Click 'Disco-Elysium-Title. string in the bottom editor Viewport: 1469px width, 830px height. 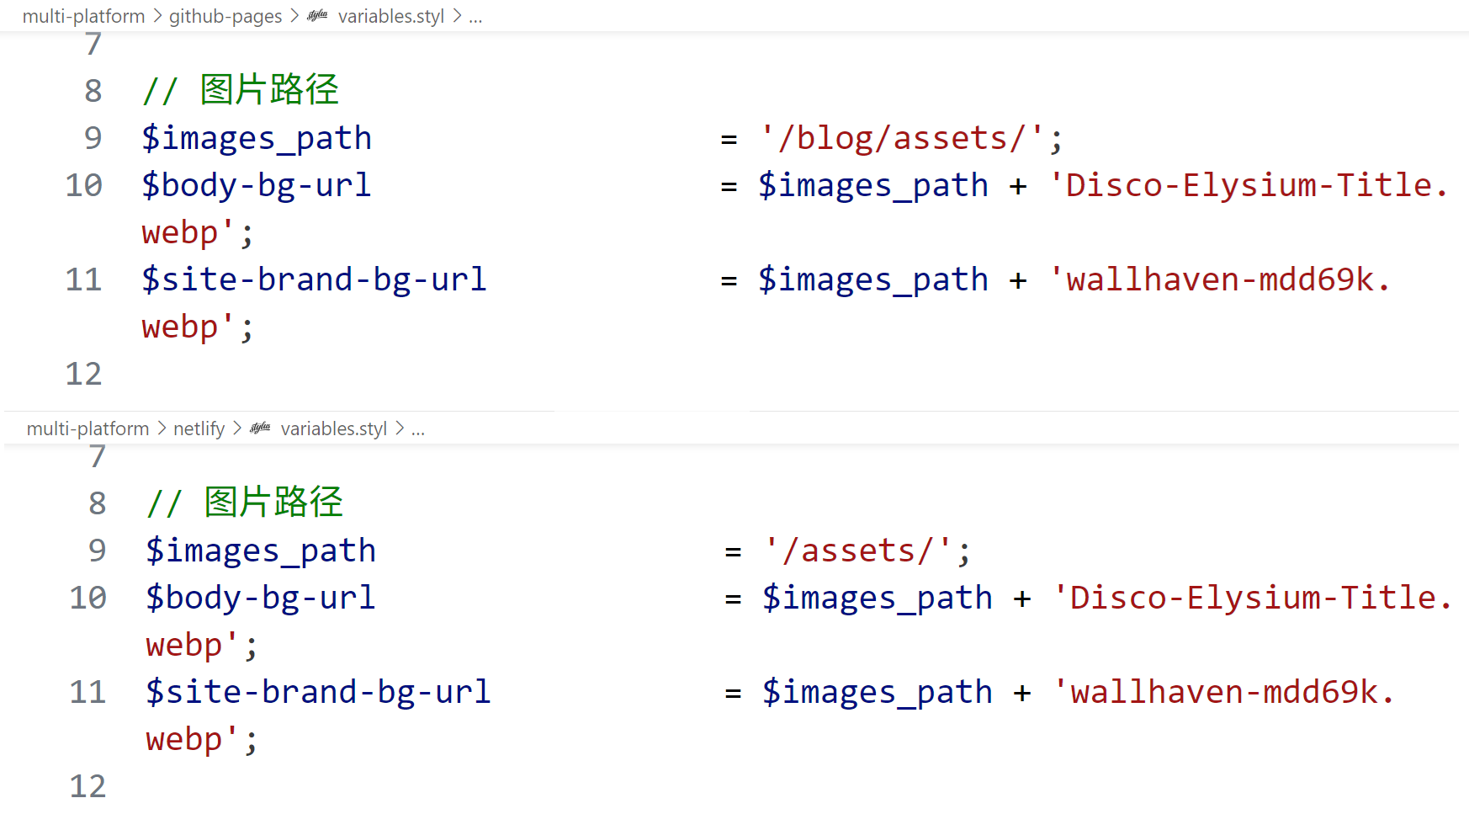point(1252,598)
